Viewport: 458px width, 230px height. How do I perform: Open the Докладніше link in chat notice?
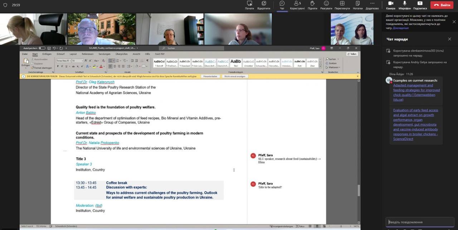[x=400, y=28]
